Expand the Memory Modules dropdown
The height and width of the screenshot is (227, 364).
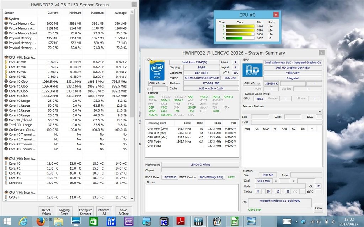coord(282,111)
